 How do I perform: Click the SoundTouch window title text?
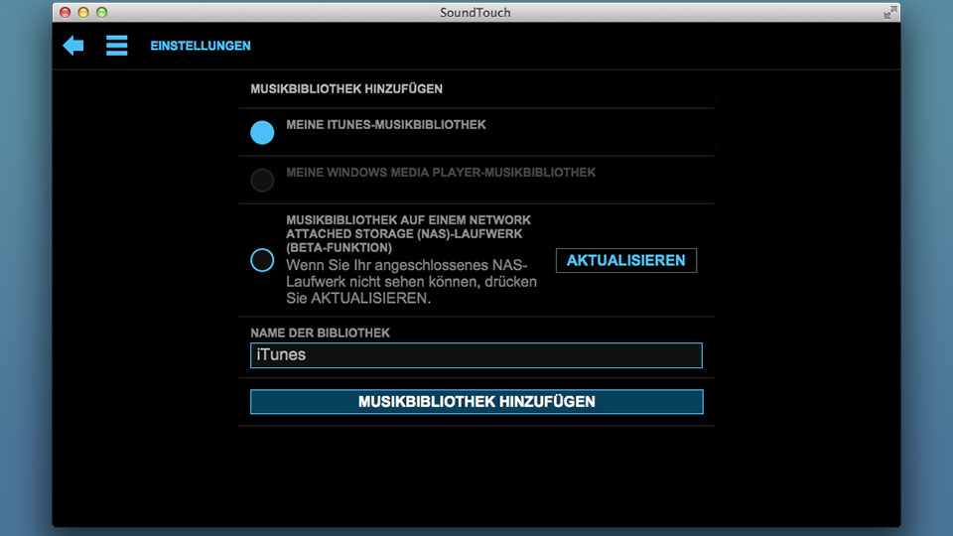[476, 12]
